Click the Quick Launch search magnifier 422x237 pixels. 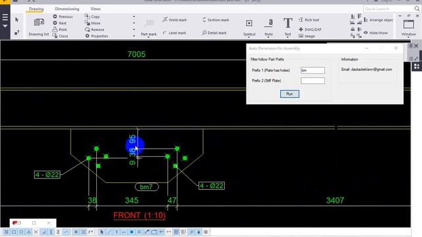(417, 9)
